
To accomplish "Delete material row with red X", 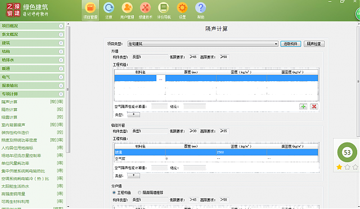I will coord(314,106).
